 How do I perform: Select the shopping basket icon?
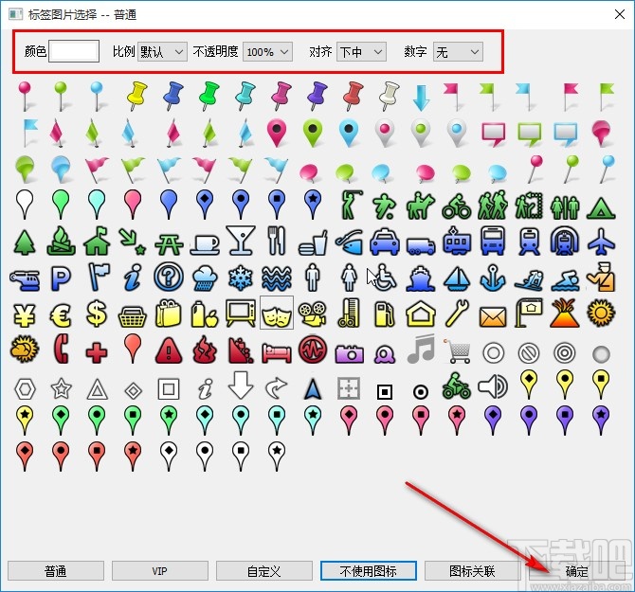133,316
